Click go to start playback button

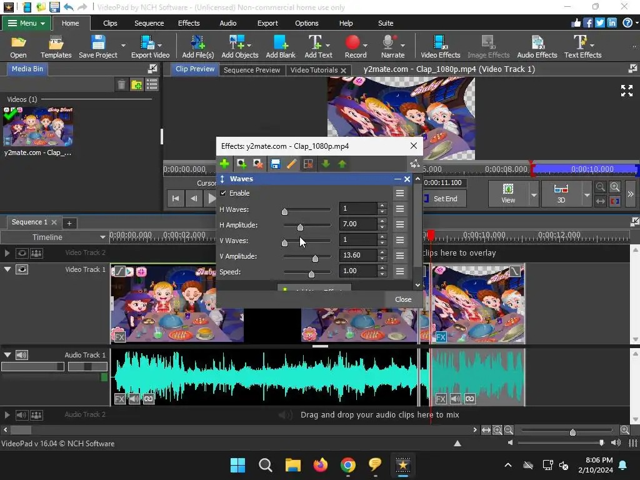coord(176,198)
